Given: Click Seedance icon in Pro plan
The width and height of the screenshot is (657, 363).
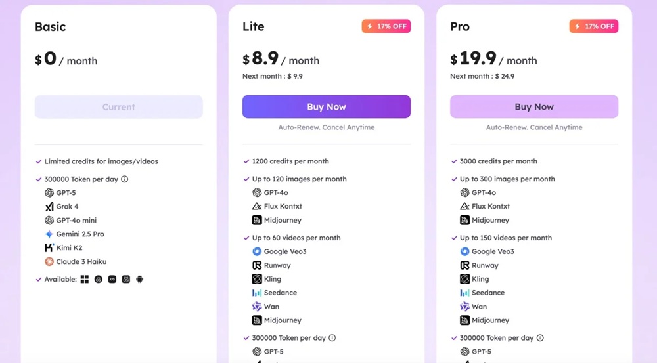Looking at the screenshot, I should pos(464,293).
